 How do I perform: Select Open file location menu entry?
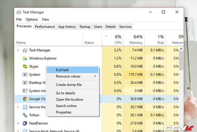click(69, 99)
